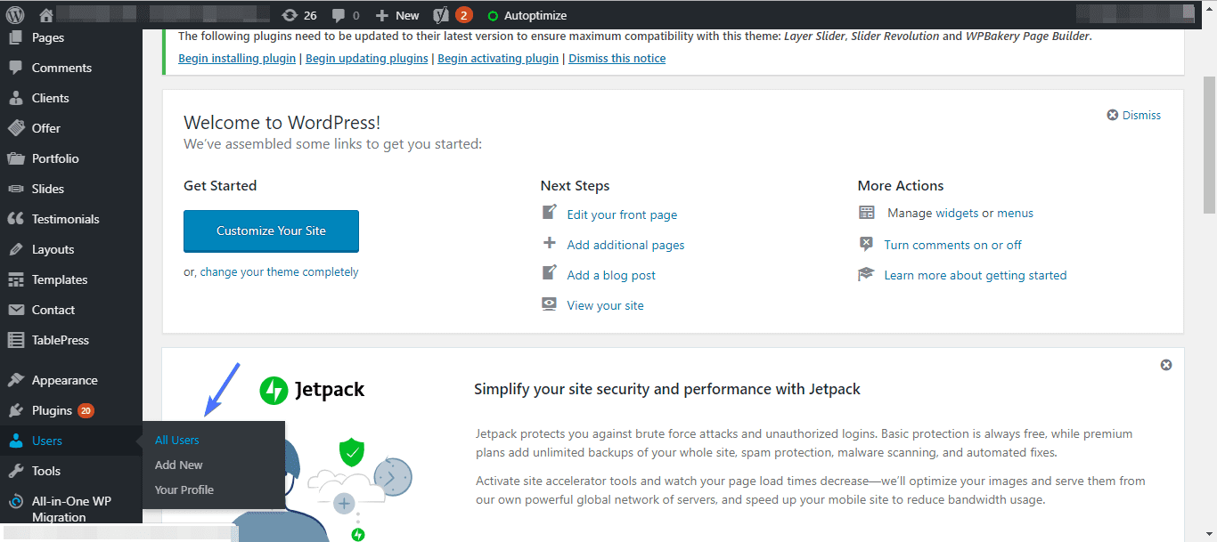Click the TablePress table icon
The height and width of the screenshot is (542, 1217).
click(16, 340)
